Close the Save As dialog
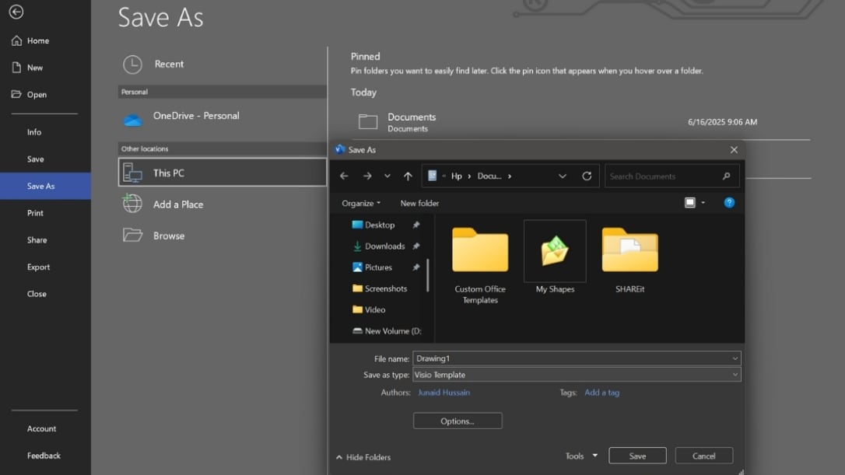This screenshot has width=845, height=475. tap(734, 150)
